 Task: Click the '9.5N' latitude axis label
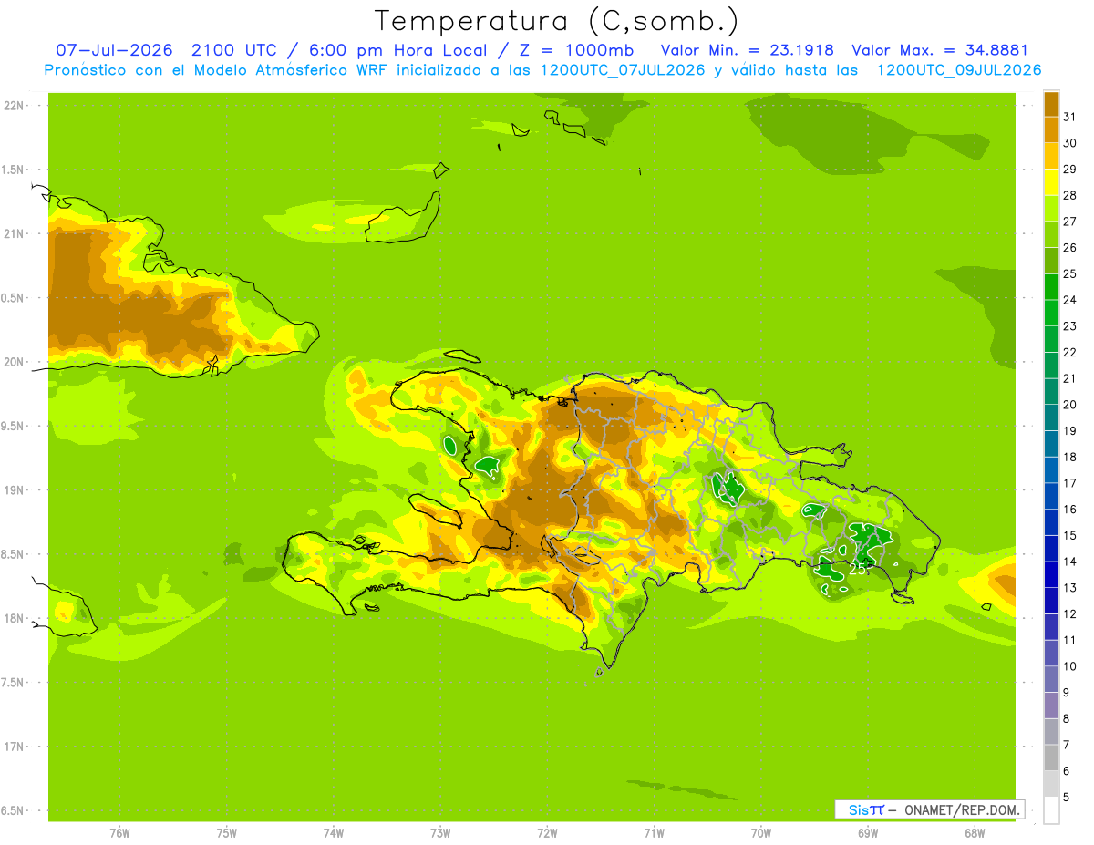pos(13,426)
